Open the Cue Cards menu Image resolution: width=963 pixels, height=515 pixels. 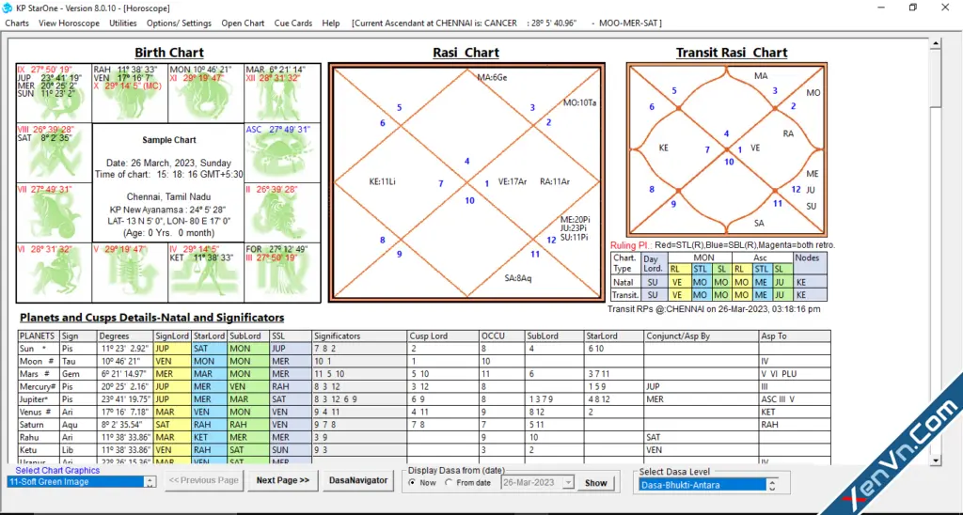point(293,23)
